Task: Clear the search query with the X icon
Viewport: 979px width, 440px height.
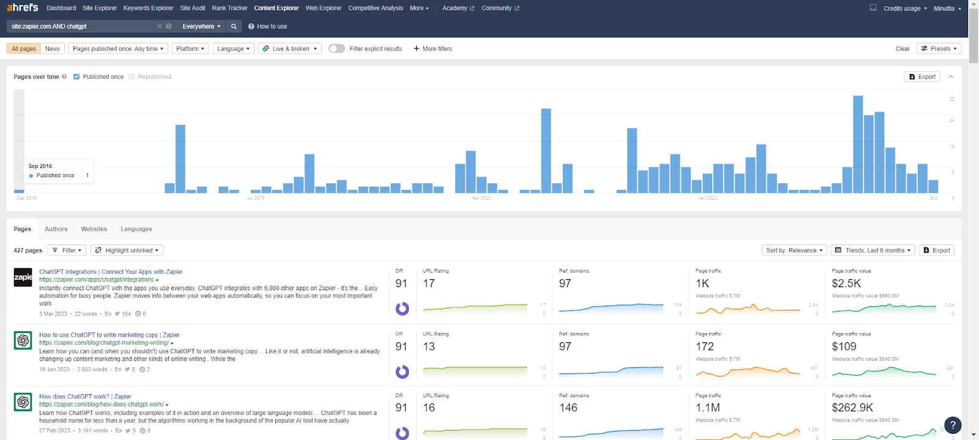Action: point(160,26)
